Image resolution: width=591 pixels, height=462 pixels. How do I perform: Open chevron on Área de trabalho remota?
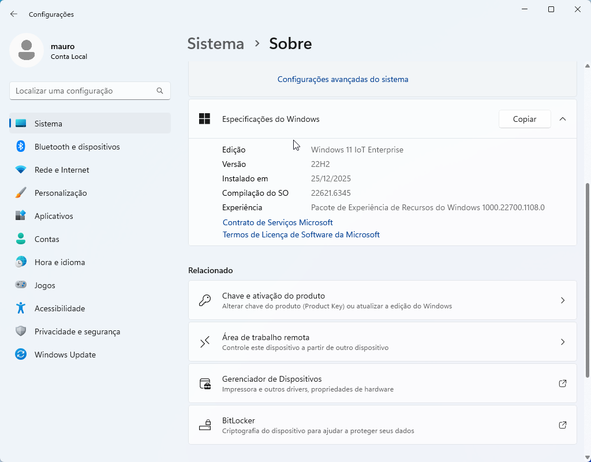click(562, 342)
